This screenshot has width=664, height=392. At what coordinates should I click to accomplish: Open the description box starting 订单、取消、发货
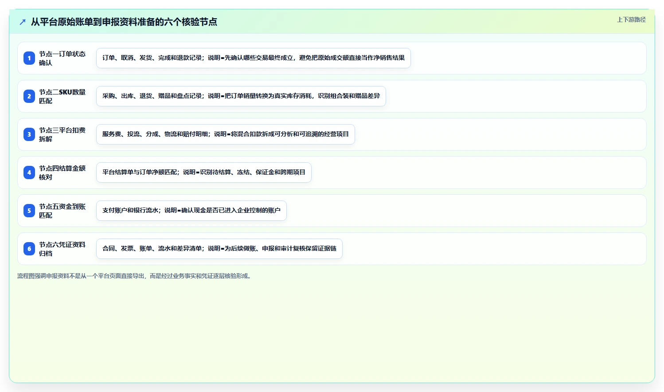tap(254, 58)
